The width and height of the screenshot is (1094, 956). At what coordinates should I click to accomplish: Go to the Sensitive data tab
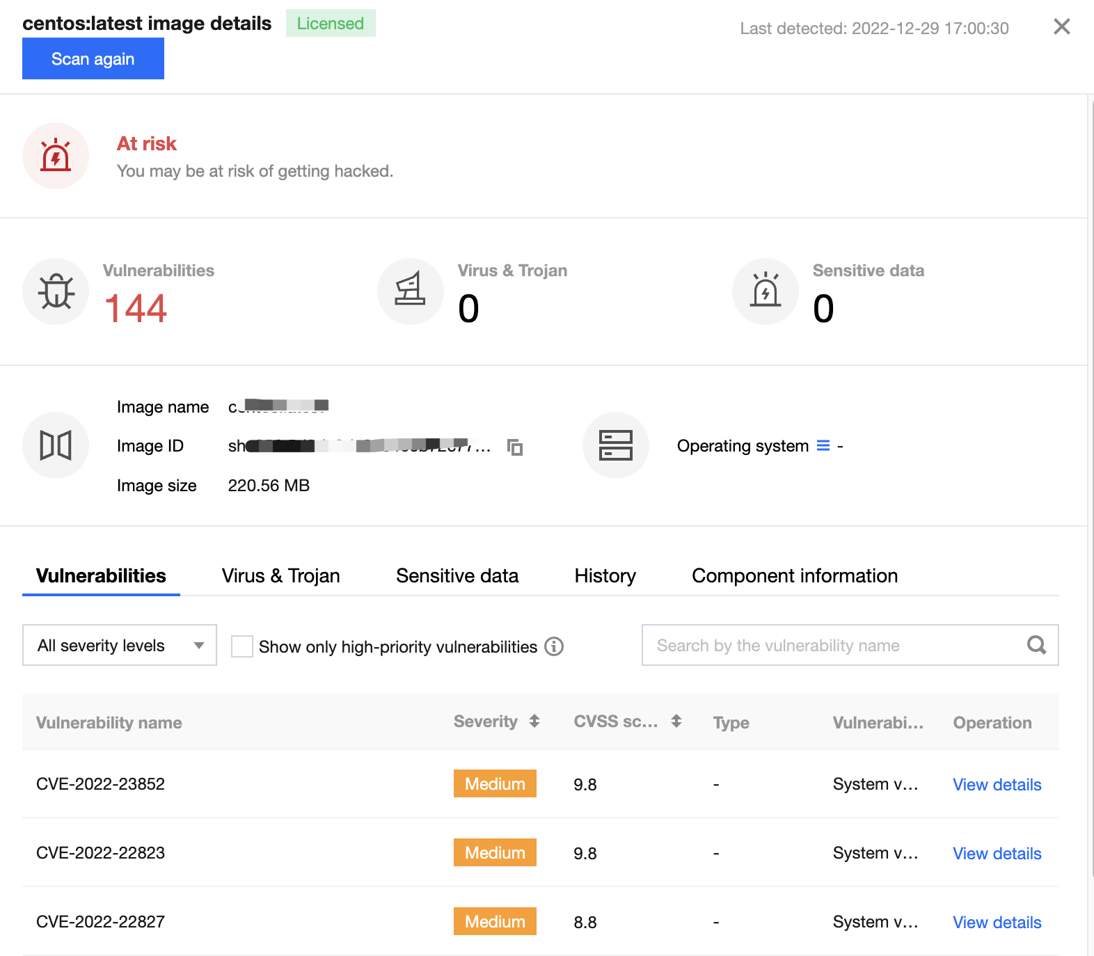pos(457,576)
